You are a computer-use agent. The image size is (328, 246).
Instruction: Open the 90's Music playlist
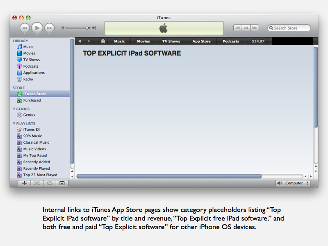40,136
